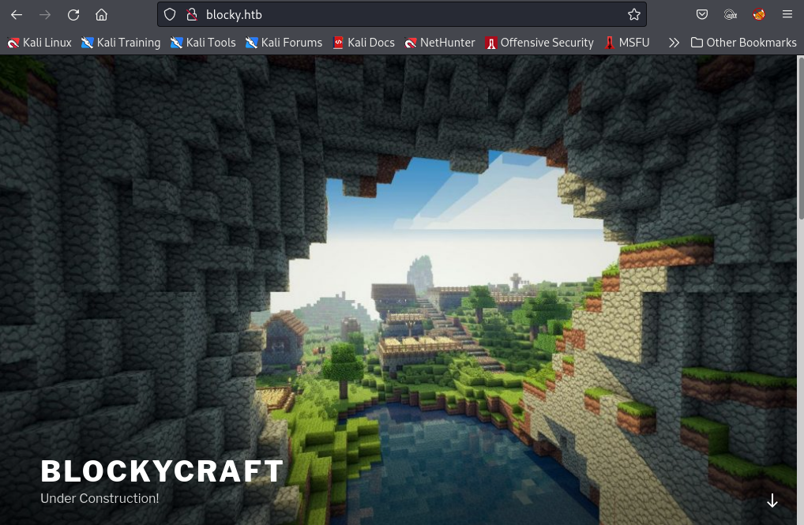Open the browser home page
Viewport: 804px width, 525px height.
pyautogui.click(x=102, y=15)
